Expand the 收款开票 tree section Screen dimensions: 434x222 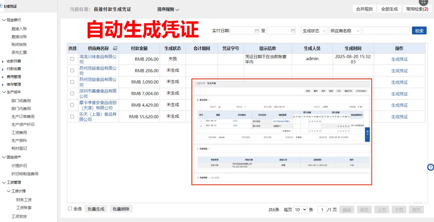[x=3, y=61]
